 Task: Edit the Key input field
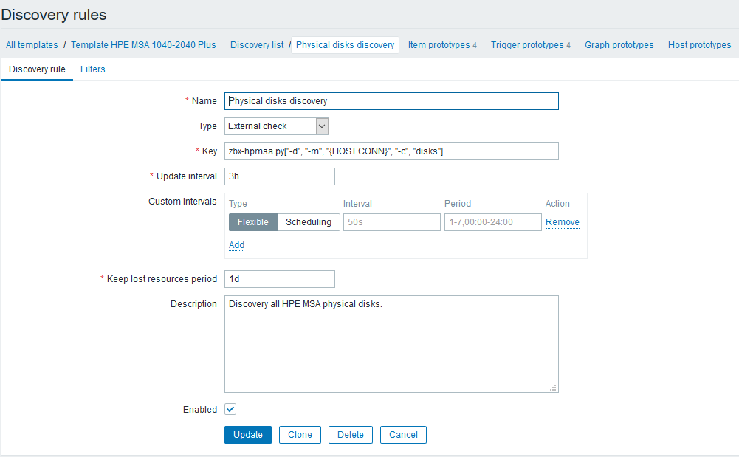pyautogui.click(x=391, y=151)
